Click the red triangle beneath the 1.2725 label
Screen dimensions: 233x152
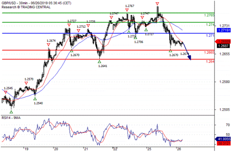coord(88,26)
